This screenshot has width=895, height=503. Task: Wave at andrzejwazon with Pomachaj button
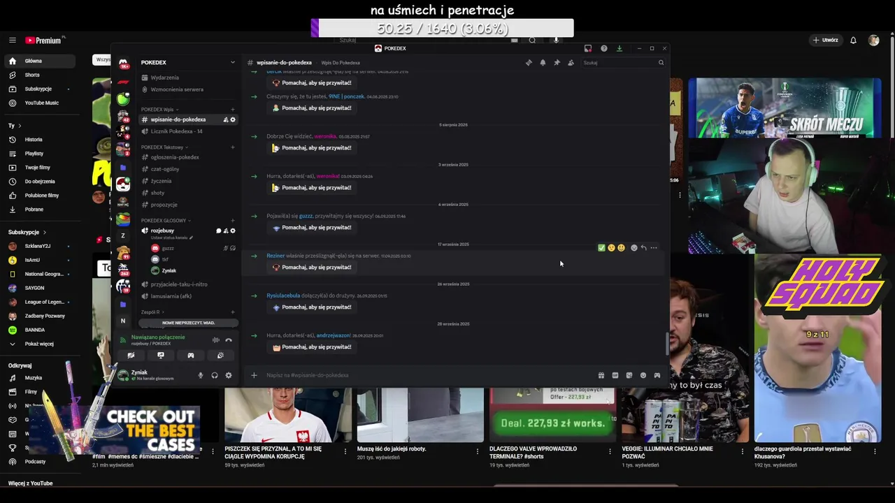point(312,347)
